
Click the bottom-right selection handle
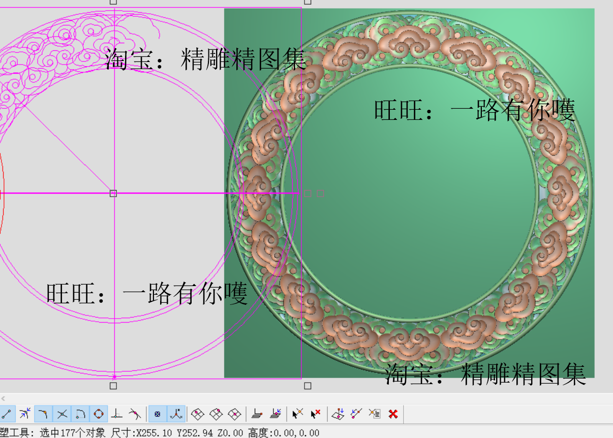click(308, 386)
